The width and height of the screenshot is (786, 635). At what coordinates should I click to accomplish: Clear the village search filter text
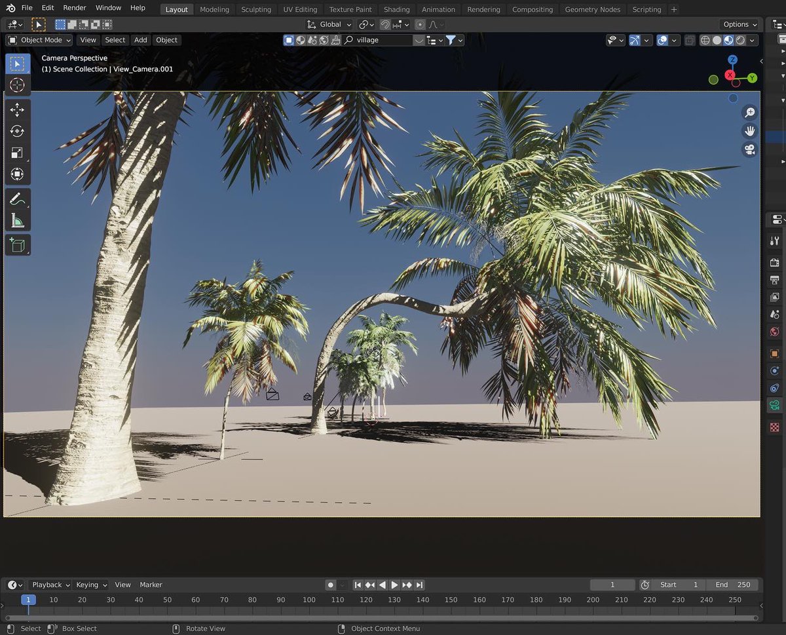coord(419,40)
